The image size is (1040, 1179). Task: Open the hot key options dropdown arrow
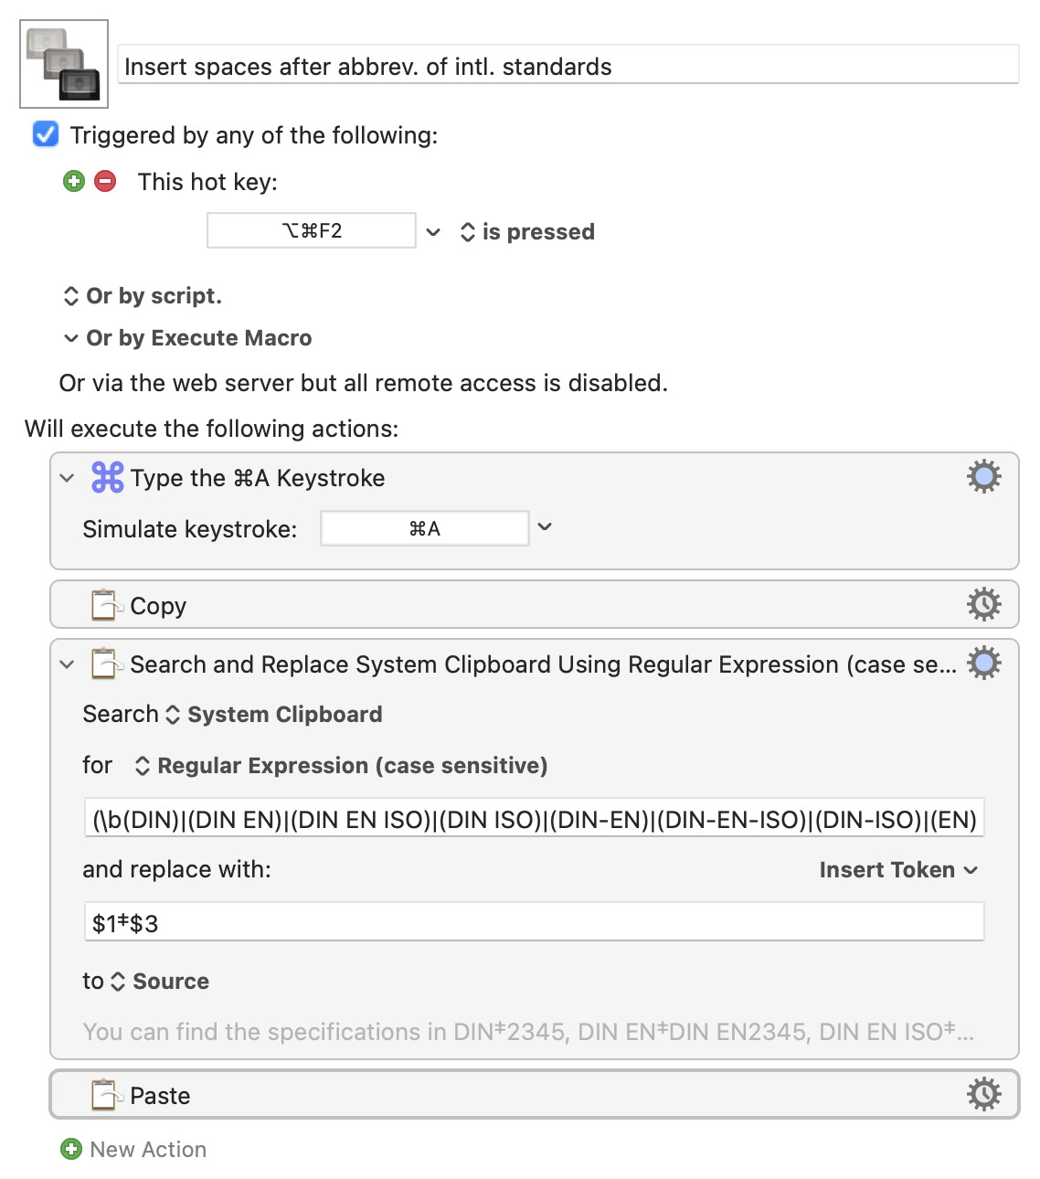(433, 232)
